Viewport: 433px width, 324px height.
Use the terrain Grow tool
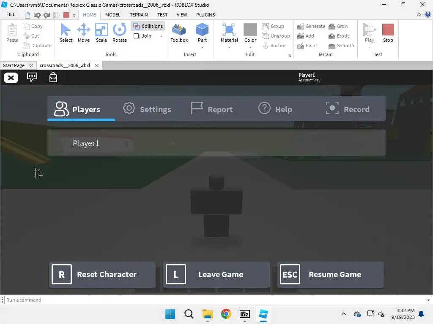pos(338,26)
